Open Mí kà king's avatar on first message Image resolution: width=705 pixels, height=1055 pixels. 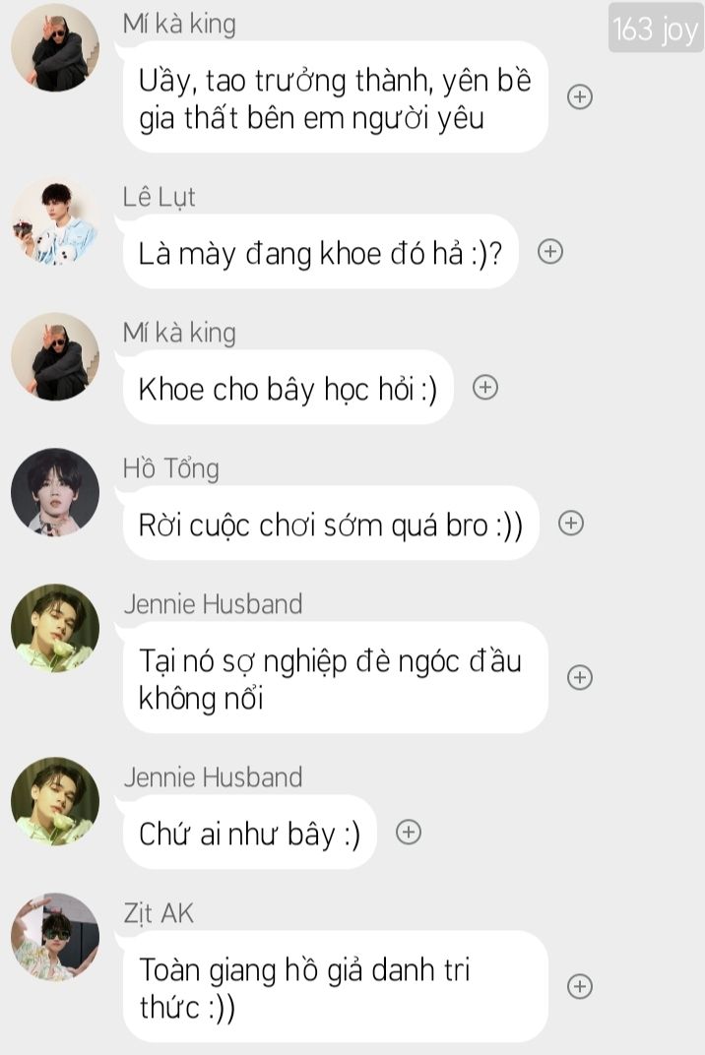tap(55, 47)
